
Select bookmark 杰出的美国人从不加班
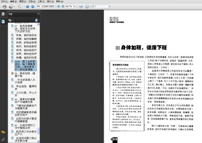pos(25,81)
